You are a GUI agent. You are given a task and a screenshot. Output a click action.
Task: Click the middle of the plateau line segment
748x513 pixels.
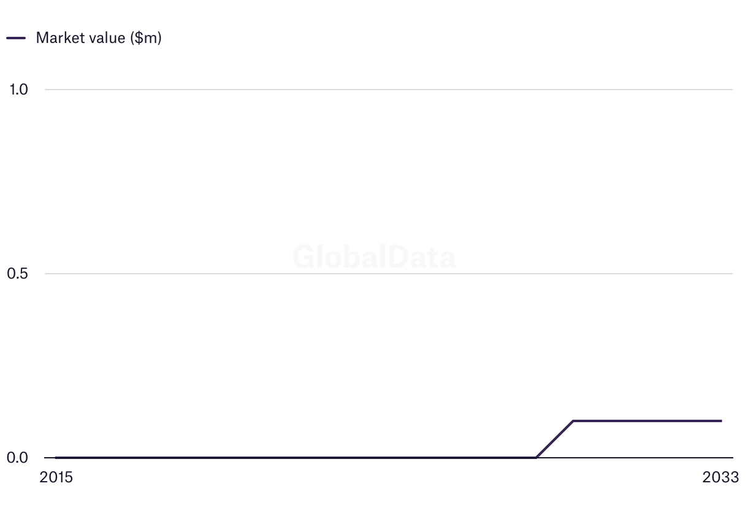(x=647, y=421)
